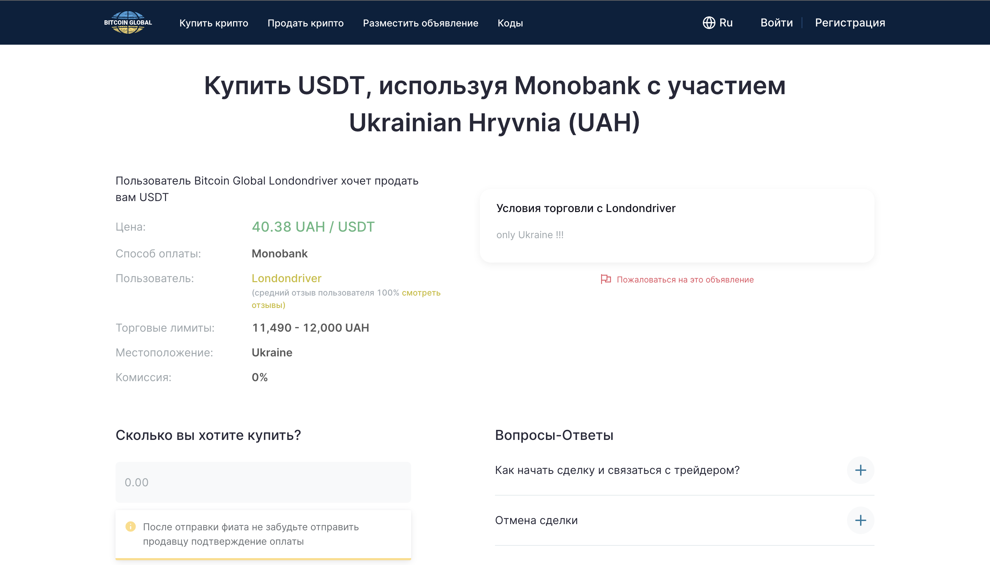Expand the 'Как начать сделку' question
This screenshot has height=565, width=990.
pos(860,470)
